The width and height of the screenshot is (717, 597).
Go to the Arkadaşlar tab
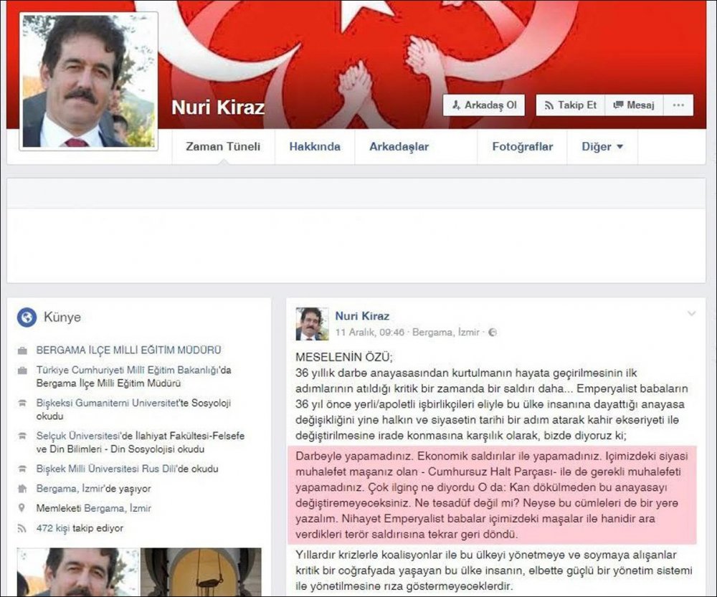click(x=399, y=147)
